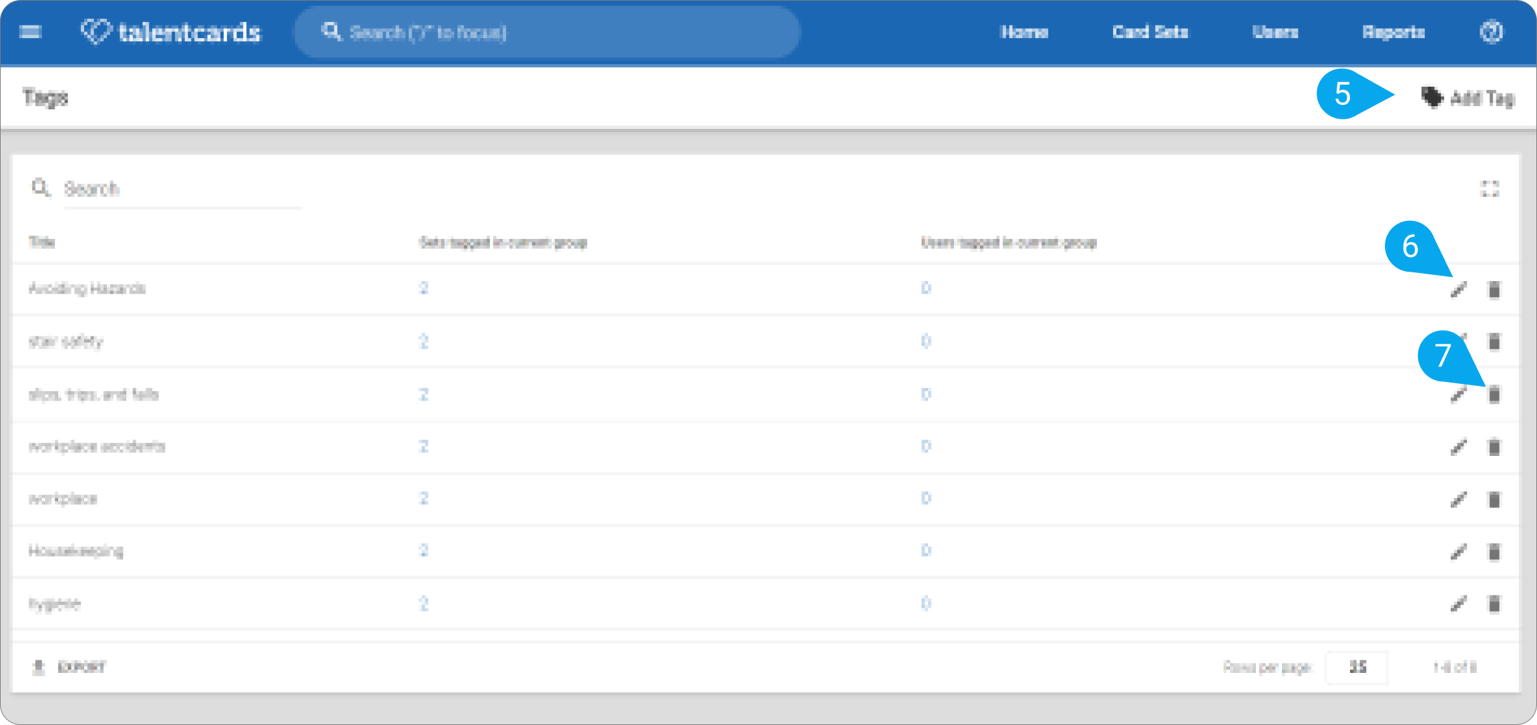Click the Add Tag button

tap(1467, 97)
